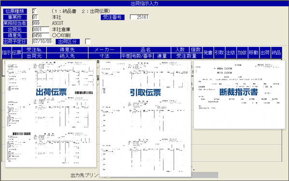Click the 受注番号 label
Image resolution: width=289 pixels, height=181 pixels.
(x=113, y=17)
